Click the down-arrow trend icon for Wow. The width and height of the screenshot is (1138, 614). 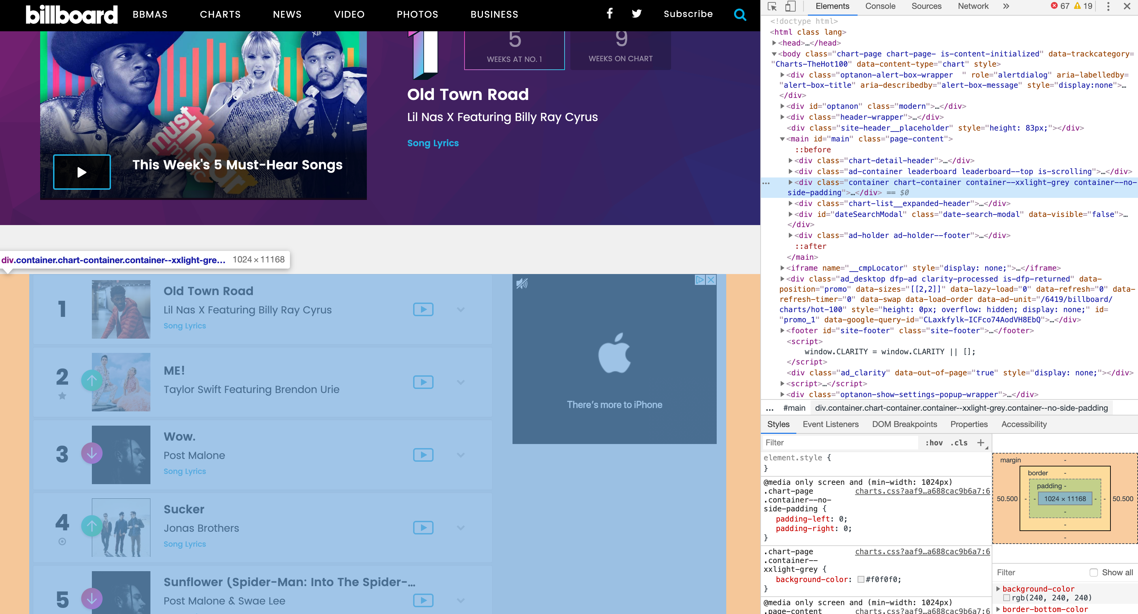tap(92, 453)
